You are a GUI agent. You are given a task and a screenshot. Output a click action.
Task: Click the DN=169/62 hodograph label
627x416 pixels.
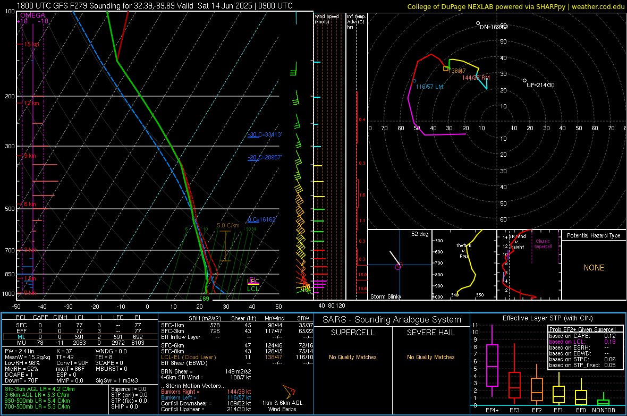click(x=494, y=27)
